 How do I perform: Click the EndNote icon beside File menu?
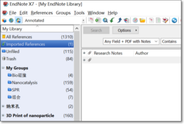[x=5, y=13]
